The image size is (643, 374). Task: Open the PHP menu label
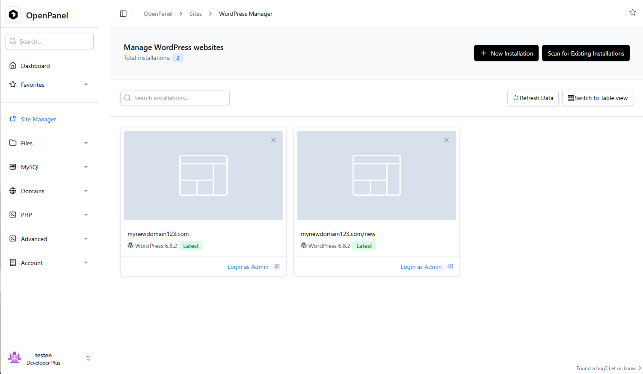point(27,215)
